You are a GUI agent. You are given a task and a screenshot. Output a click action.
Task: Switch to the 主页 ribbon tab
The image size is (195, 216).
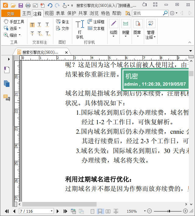click(x=27, y=13)
